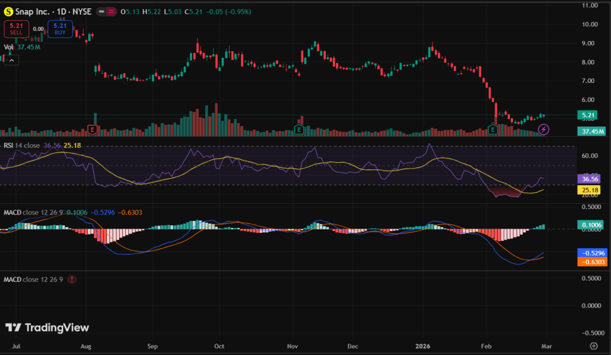Click the February earnings E marker
This screenshot has width=611, height=355.
pos(493,129)
